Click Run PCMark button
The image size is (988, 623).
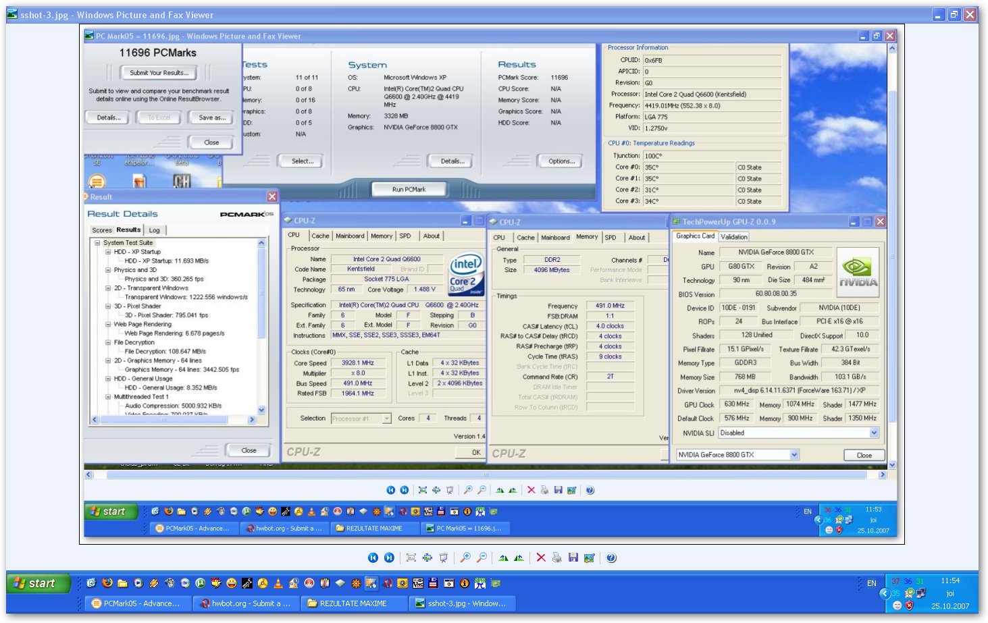409,190
